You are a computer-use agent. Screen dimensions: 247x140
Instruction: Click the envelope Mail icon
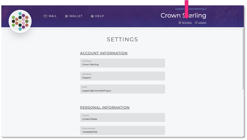click(x=45, y=16)
